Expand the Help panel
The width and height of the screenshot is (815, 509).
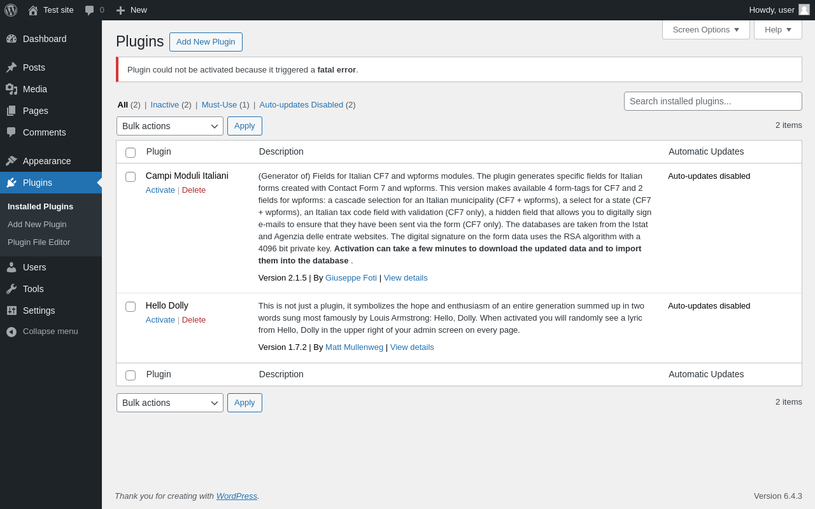(x=778, y=29)
